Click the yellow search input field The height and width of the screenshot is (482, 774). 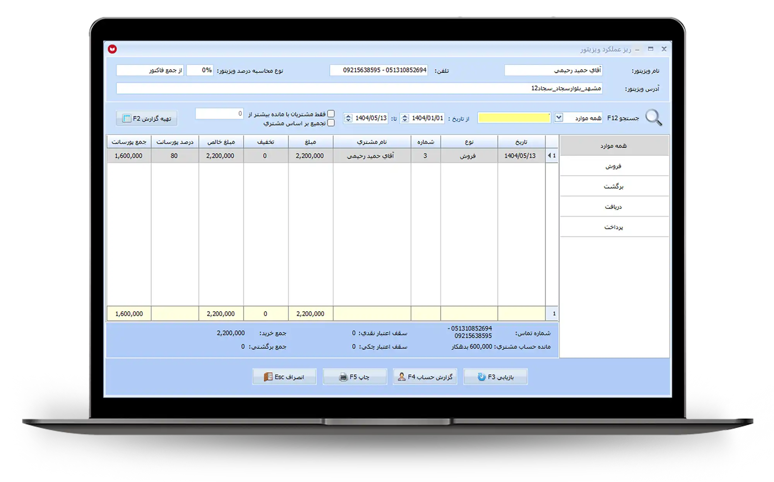tap(514, 118)
